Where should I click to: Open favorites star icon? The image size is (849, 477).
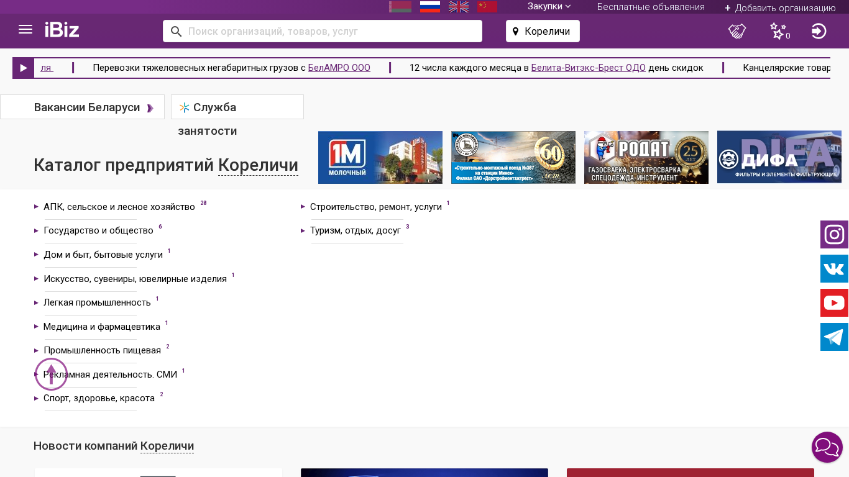click(778, 31)
